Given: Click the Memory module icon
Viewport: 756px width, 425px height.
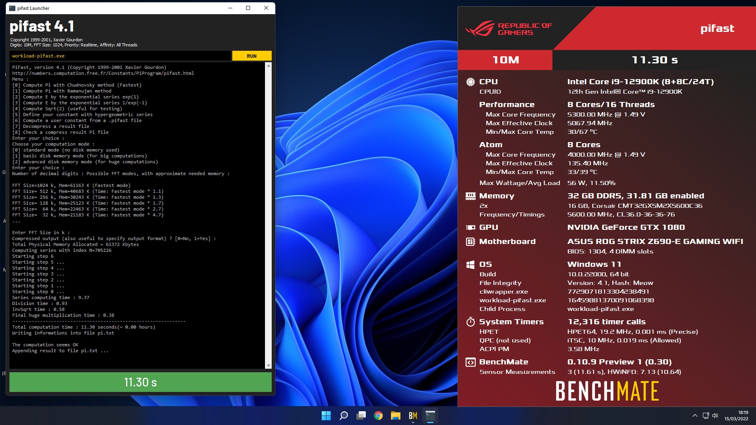Looking at the screenshot, I should pos(470,196).
